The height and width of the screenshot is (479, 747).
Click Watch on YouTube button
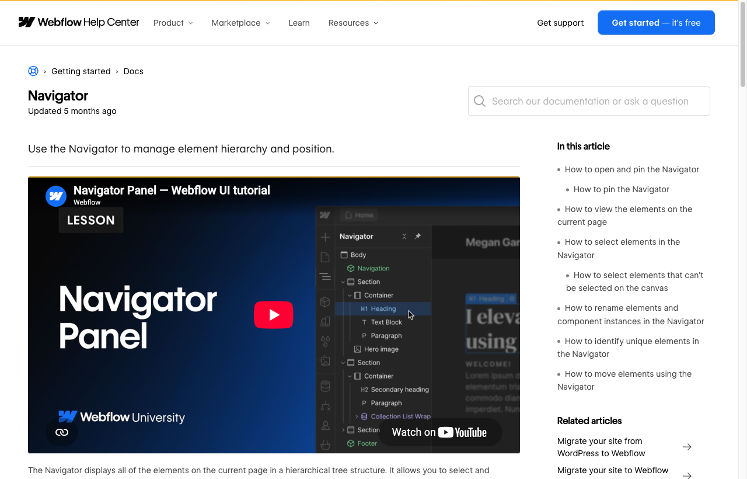pyautogui.click(x=440, y=432)
